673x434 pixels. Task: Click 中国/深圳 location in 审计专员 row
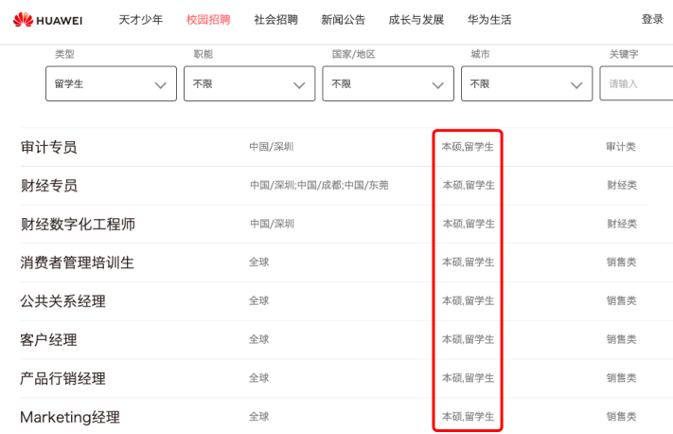(272, 147)
